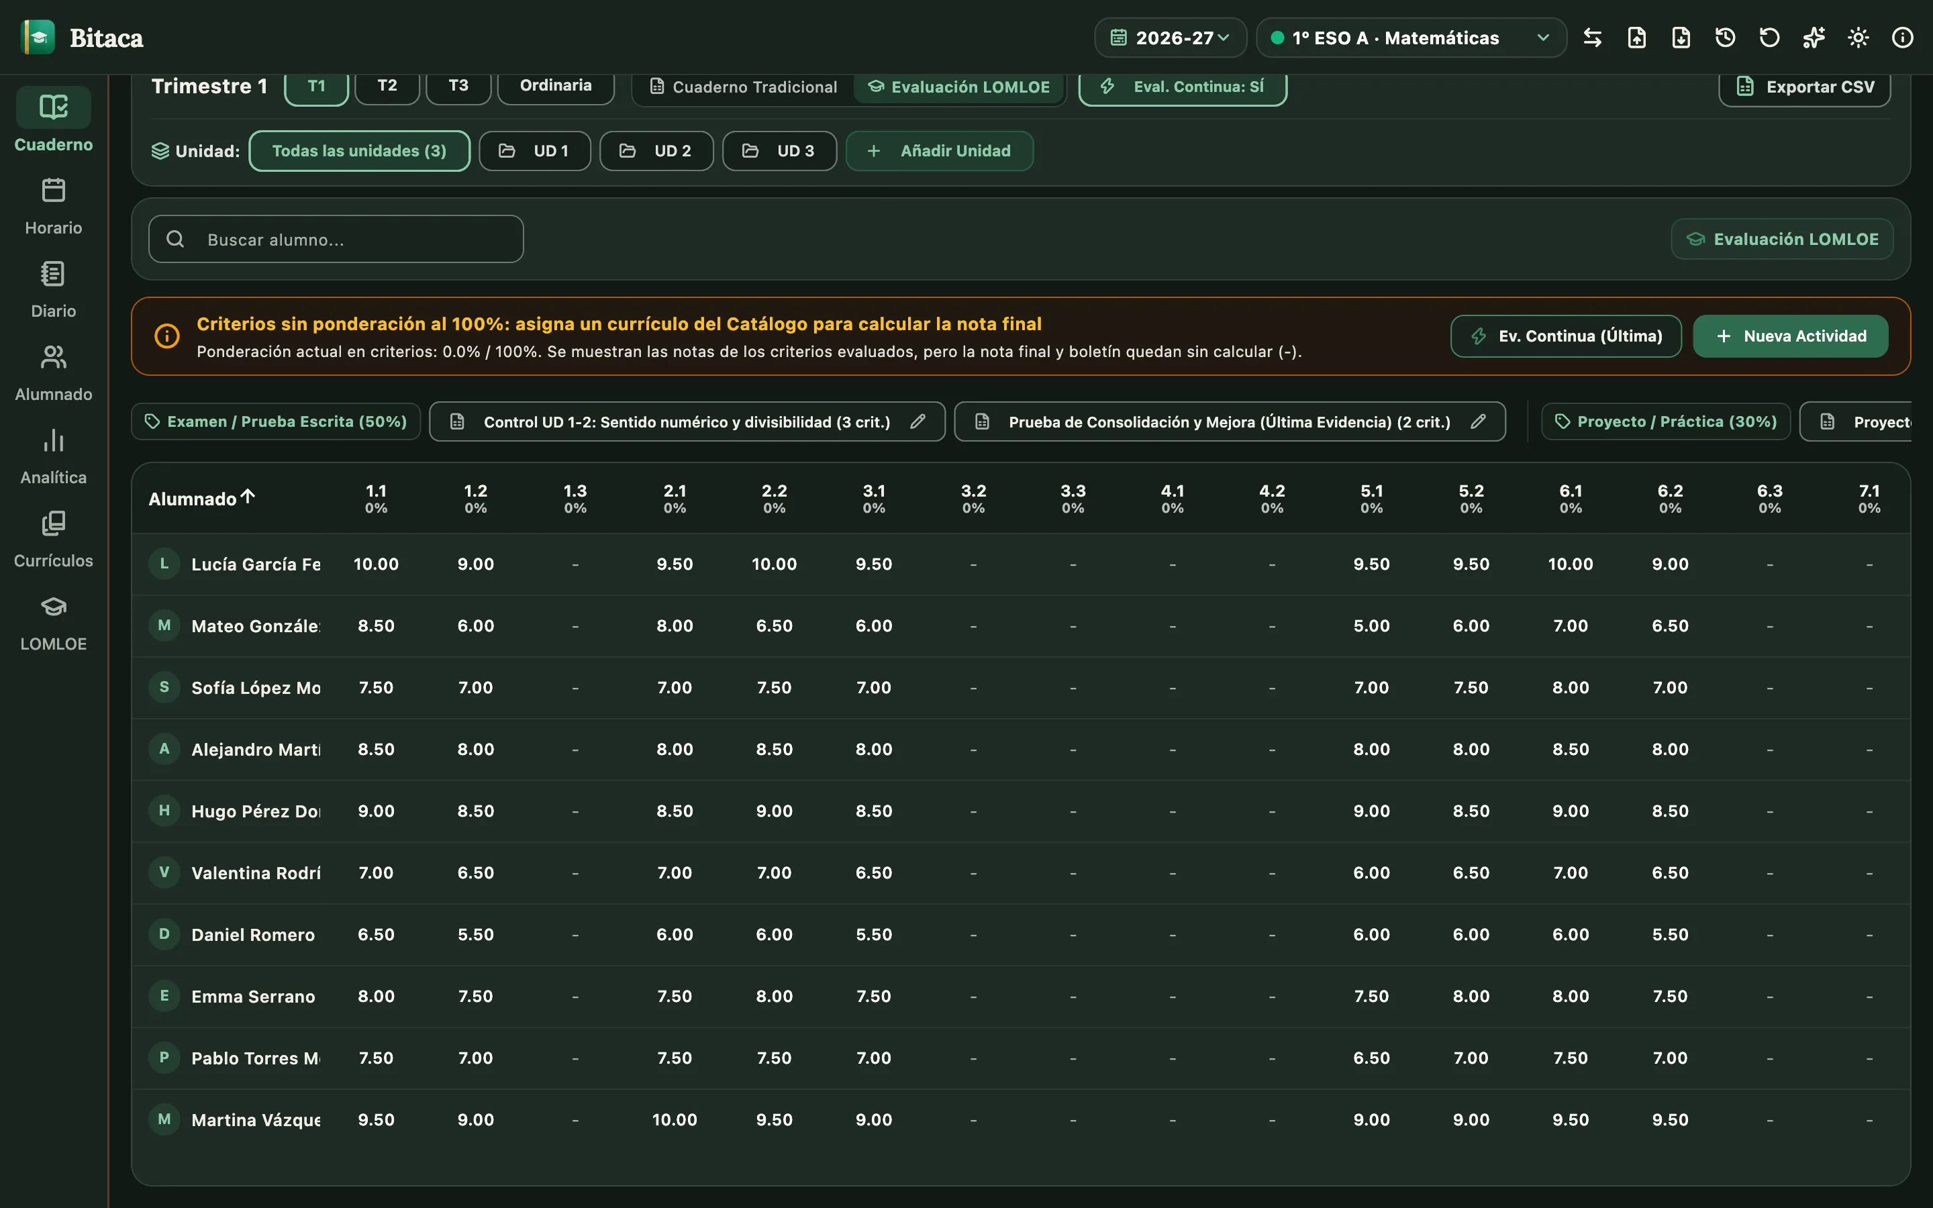1933x1208 pixels.
Task: Sort by Alumnado column header arrow
Action: point(248,497)
